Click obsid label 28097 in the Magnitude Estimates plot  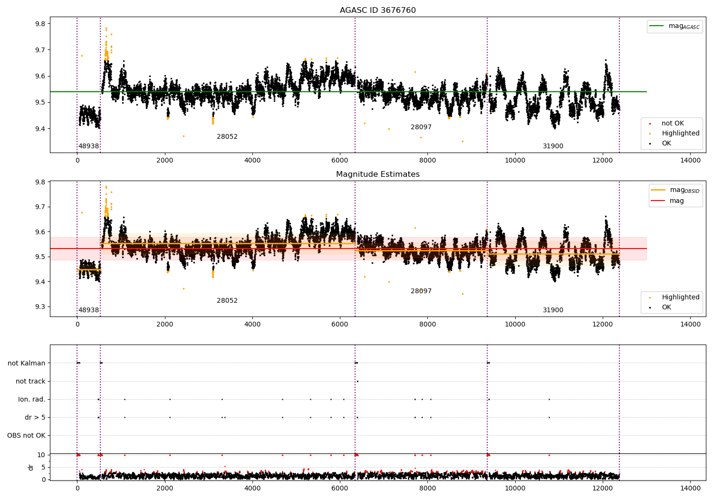coord(421,291)
